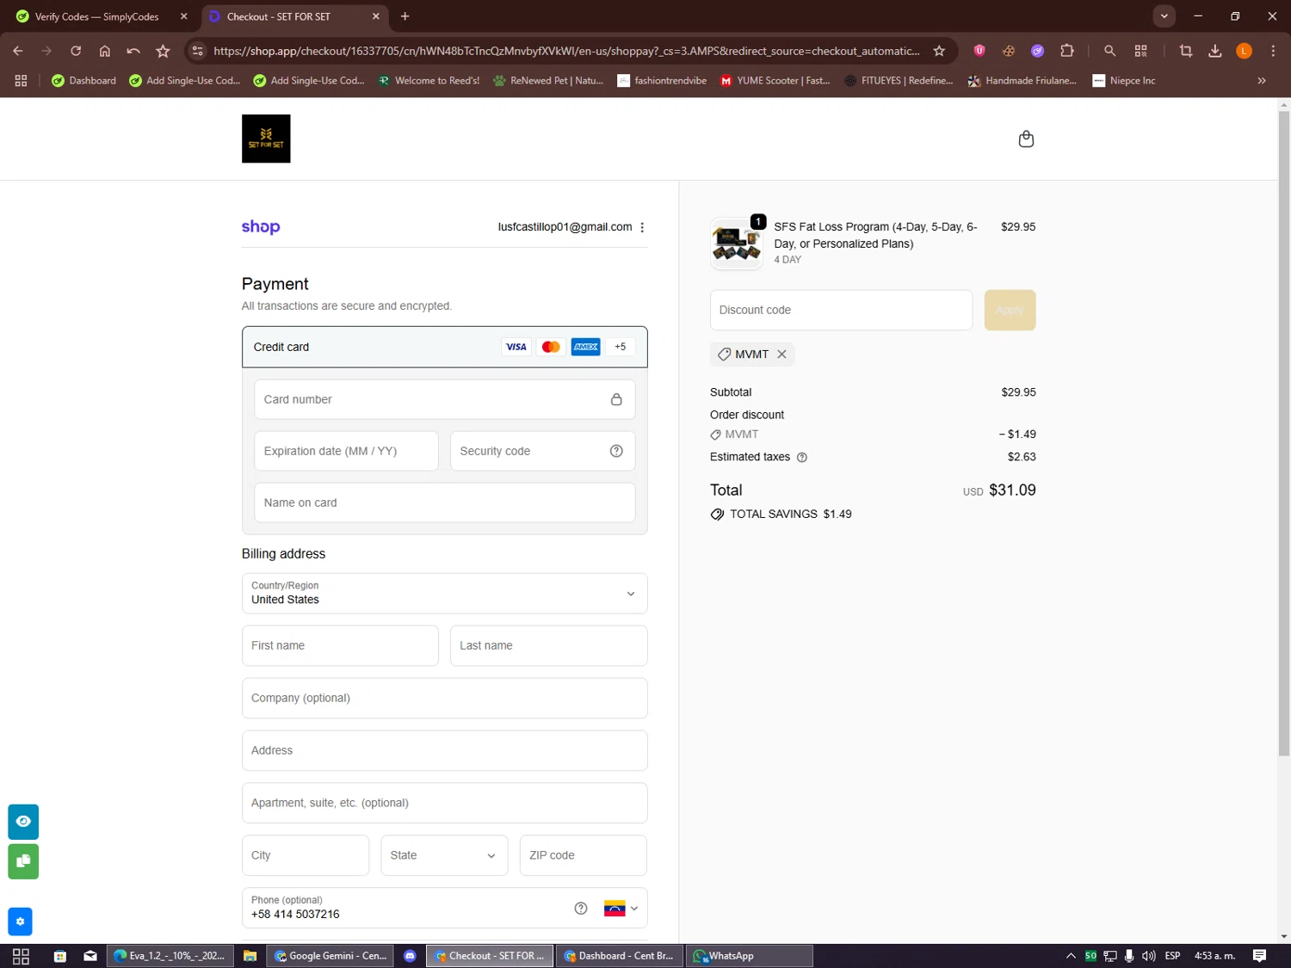Open the shopping bag cart icon
The image size is (1291, 968).
click(x=1026, y=139)
